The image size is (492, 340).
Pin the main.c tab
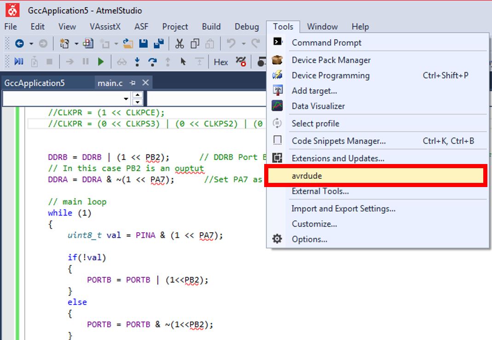tap(133, 83)
